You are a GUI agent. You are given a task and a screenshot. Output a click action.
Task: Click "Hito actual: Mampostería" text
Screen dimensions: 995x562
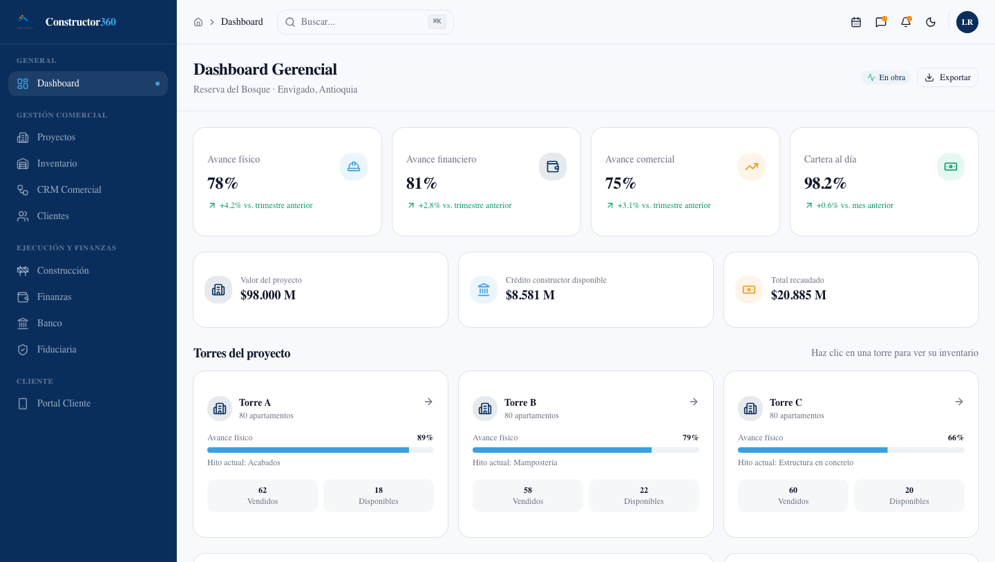point(515,462)
